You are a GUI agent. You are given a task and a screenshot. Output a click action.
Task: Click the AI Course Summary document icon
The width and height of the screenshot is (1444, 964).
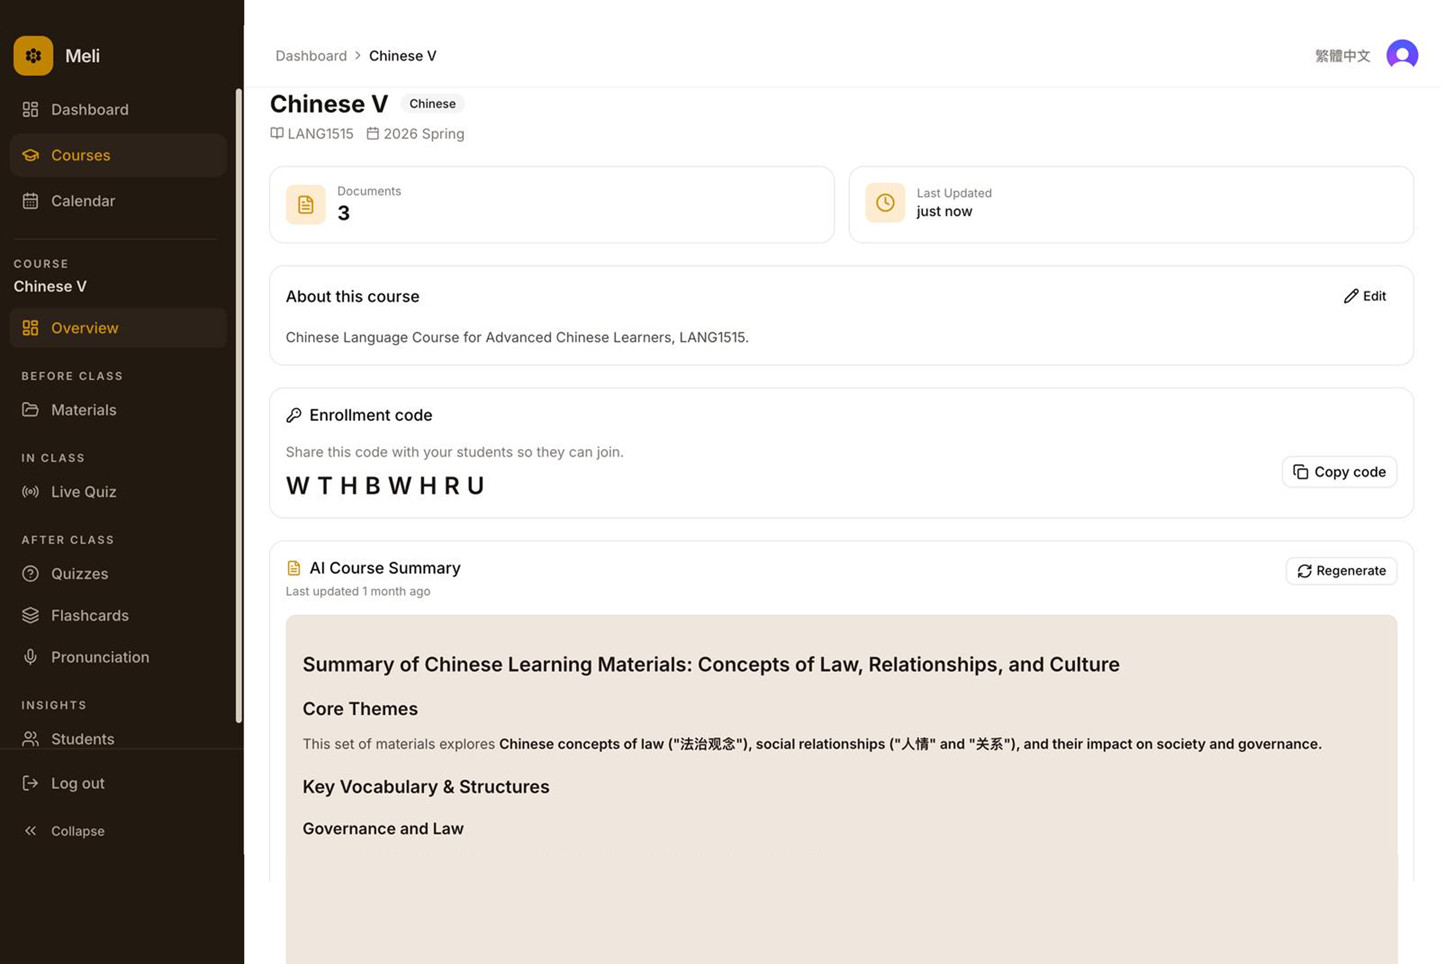tap(294, 569)
